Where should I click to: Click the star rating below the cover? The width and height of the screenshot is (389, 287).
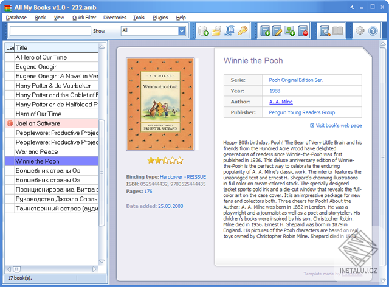[x=165, y=161]
